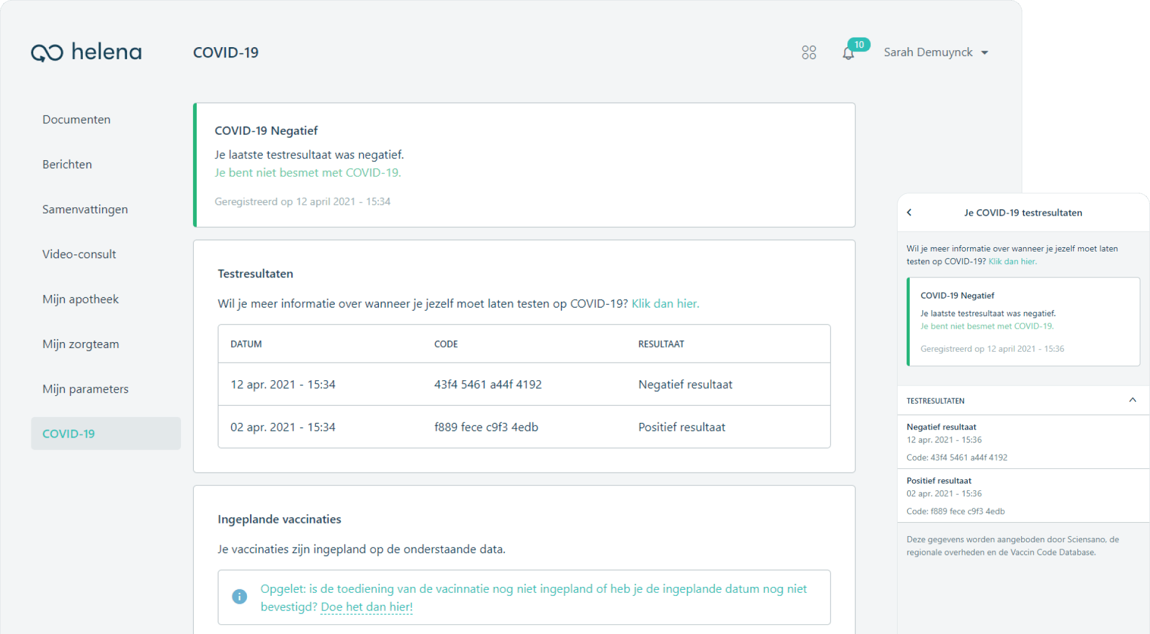Select the COVID-19 sidebar item
Screen dimensions: 1150x634
(106, 433)
